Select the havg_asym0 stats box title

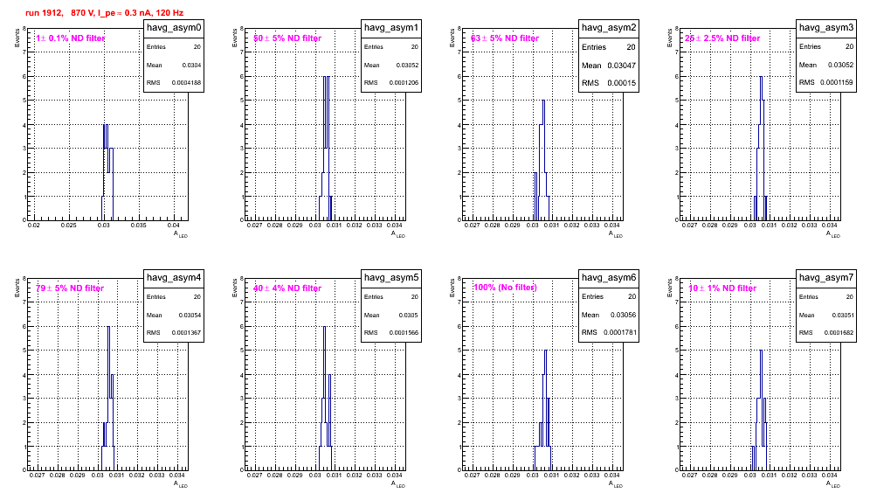[x=174, y=28]
